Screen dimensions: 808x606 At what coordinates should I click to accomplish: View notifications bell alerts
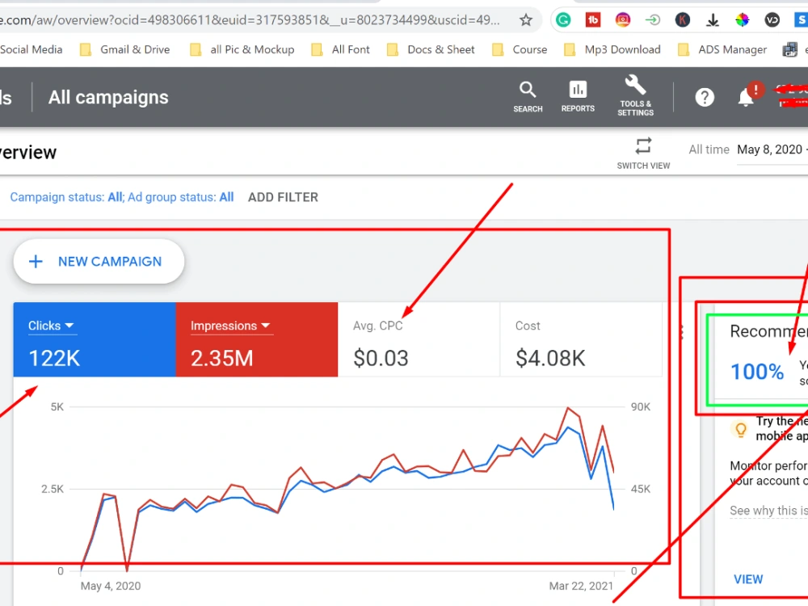(x=746, y=97)
